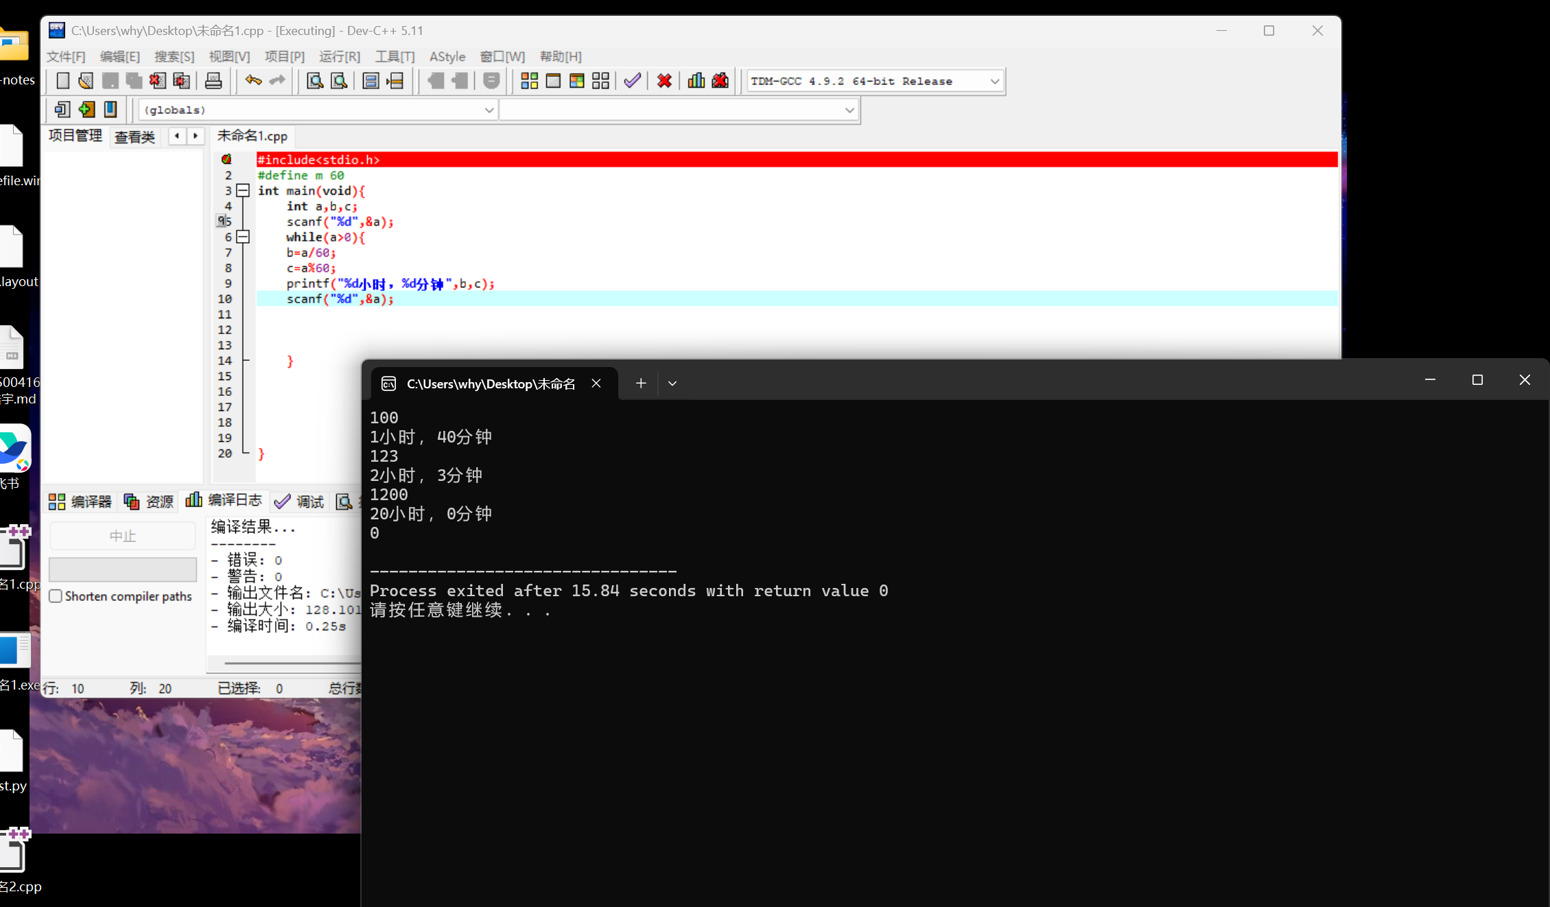Click the red X stop execution icon
Image resolution: width=1550 pixels, height=907 pixels.
pyautogui.click(x=664, y=81)
